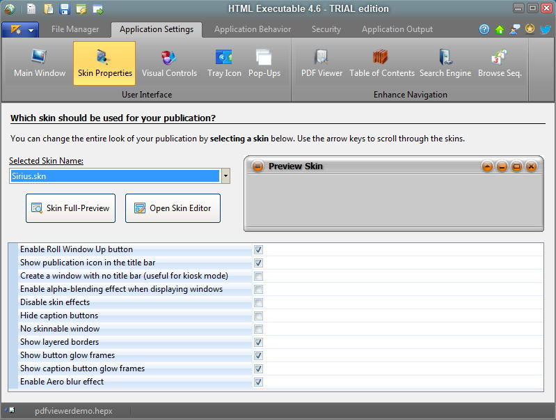Image resolution: width=556 pixels, height=420 pixels.
Task: Click the small status bar icon at bottom left
Action: coord(10,410)
